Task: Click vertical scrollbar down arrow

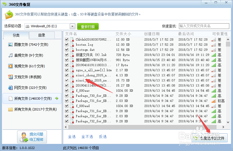Action: [228, 122]
